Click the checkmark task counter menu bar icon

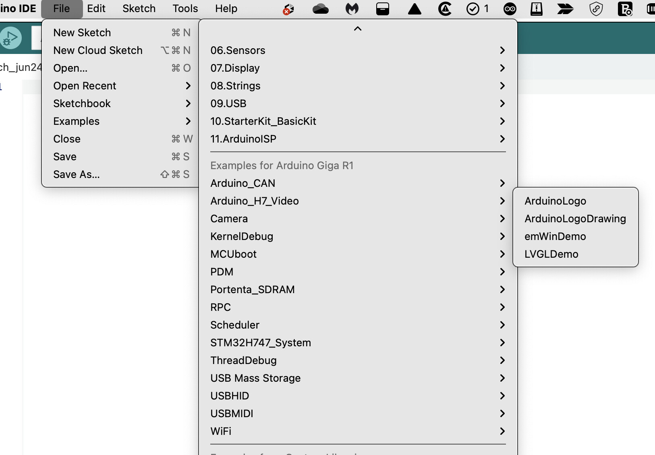click(x=478, y=9)
